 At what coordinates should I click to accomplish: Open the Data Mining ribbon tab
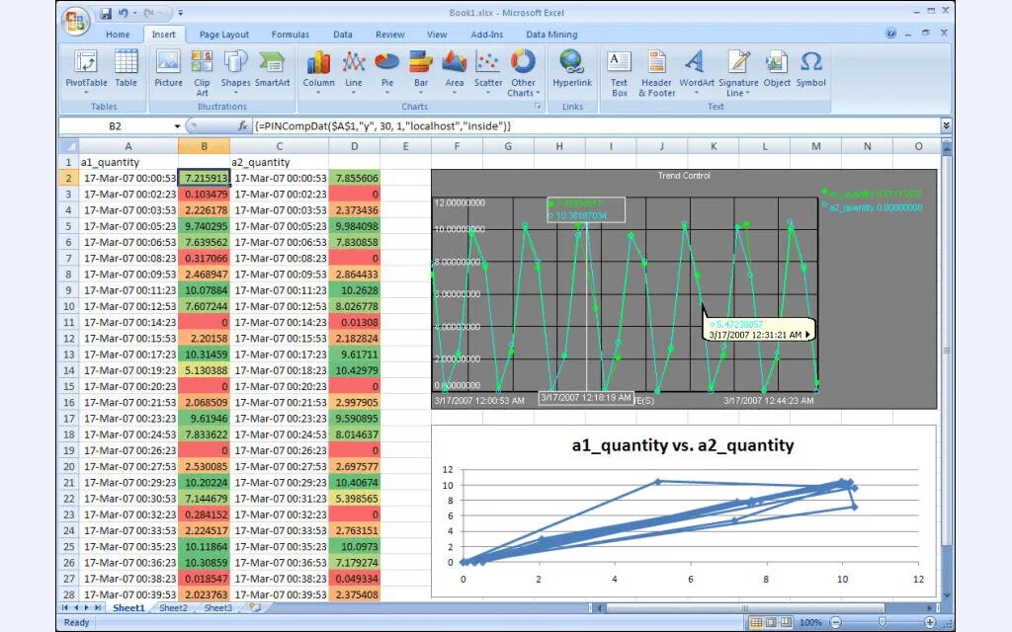(x=551, y=35)
